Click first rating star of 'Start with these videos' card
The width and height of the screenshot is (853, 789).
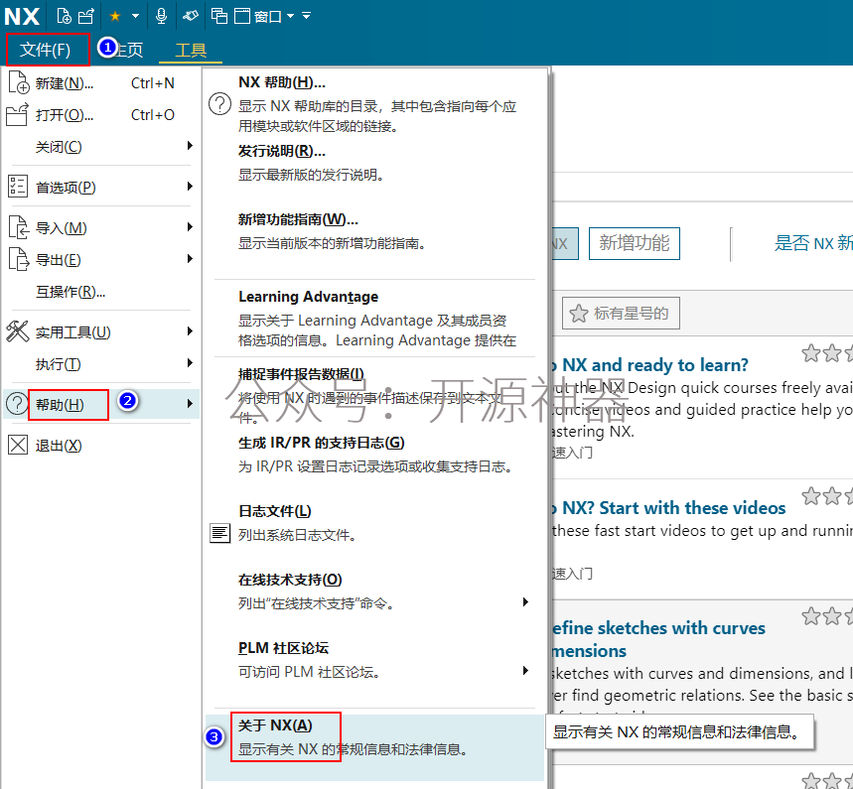pos(811,495)
